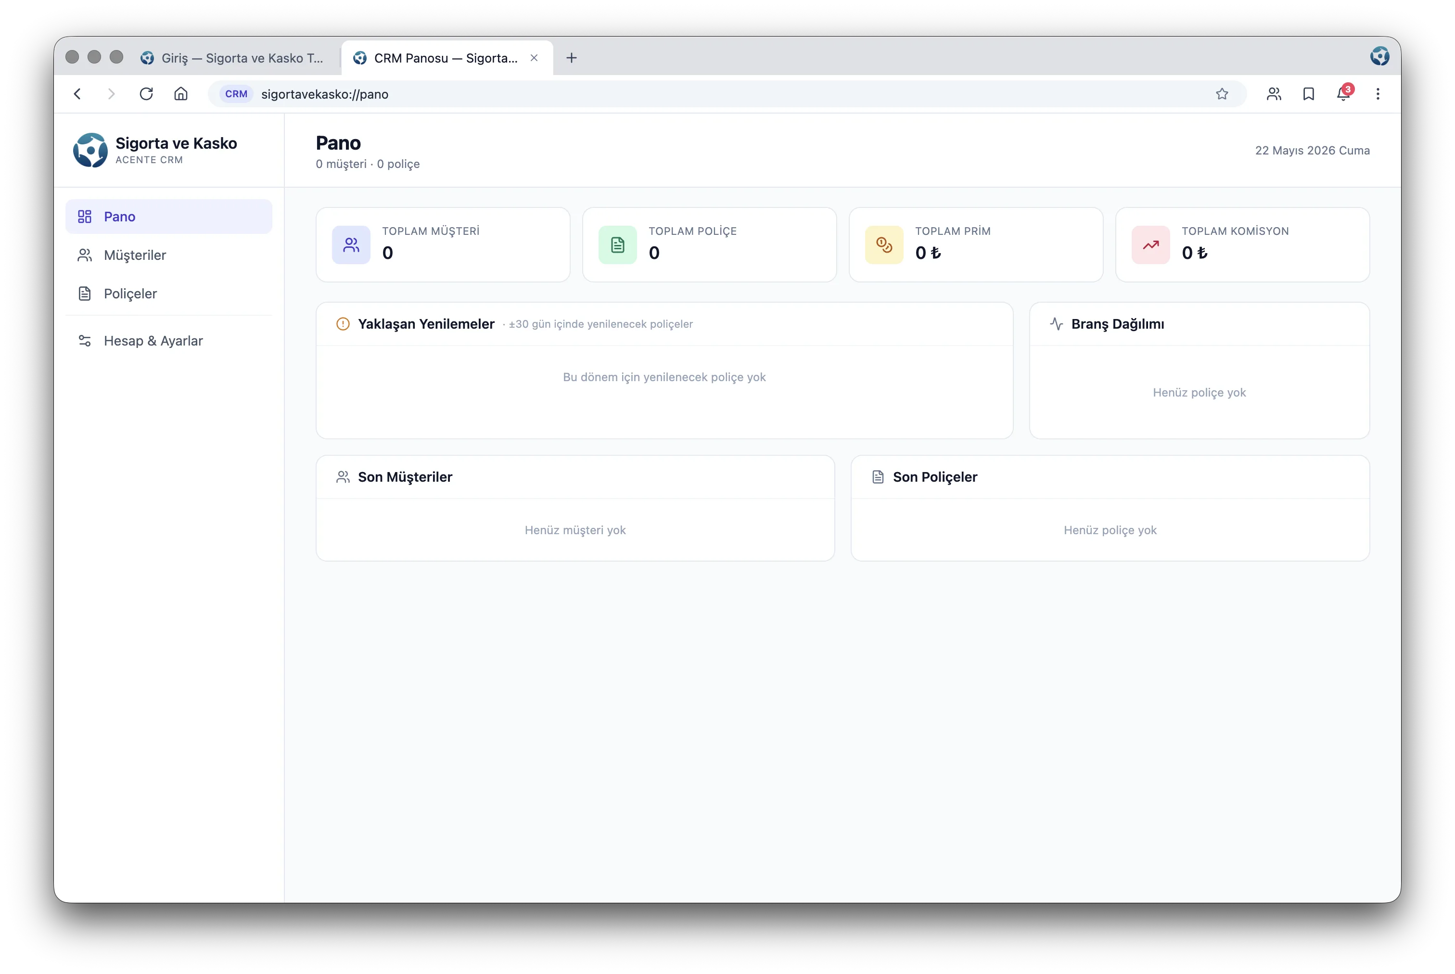Go back with the back arrow
Screen dimensions: 1455x974
pyautogui.click(x=77, y=94)
